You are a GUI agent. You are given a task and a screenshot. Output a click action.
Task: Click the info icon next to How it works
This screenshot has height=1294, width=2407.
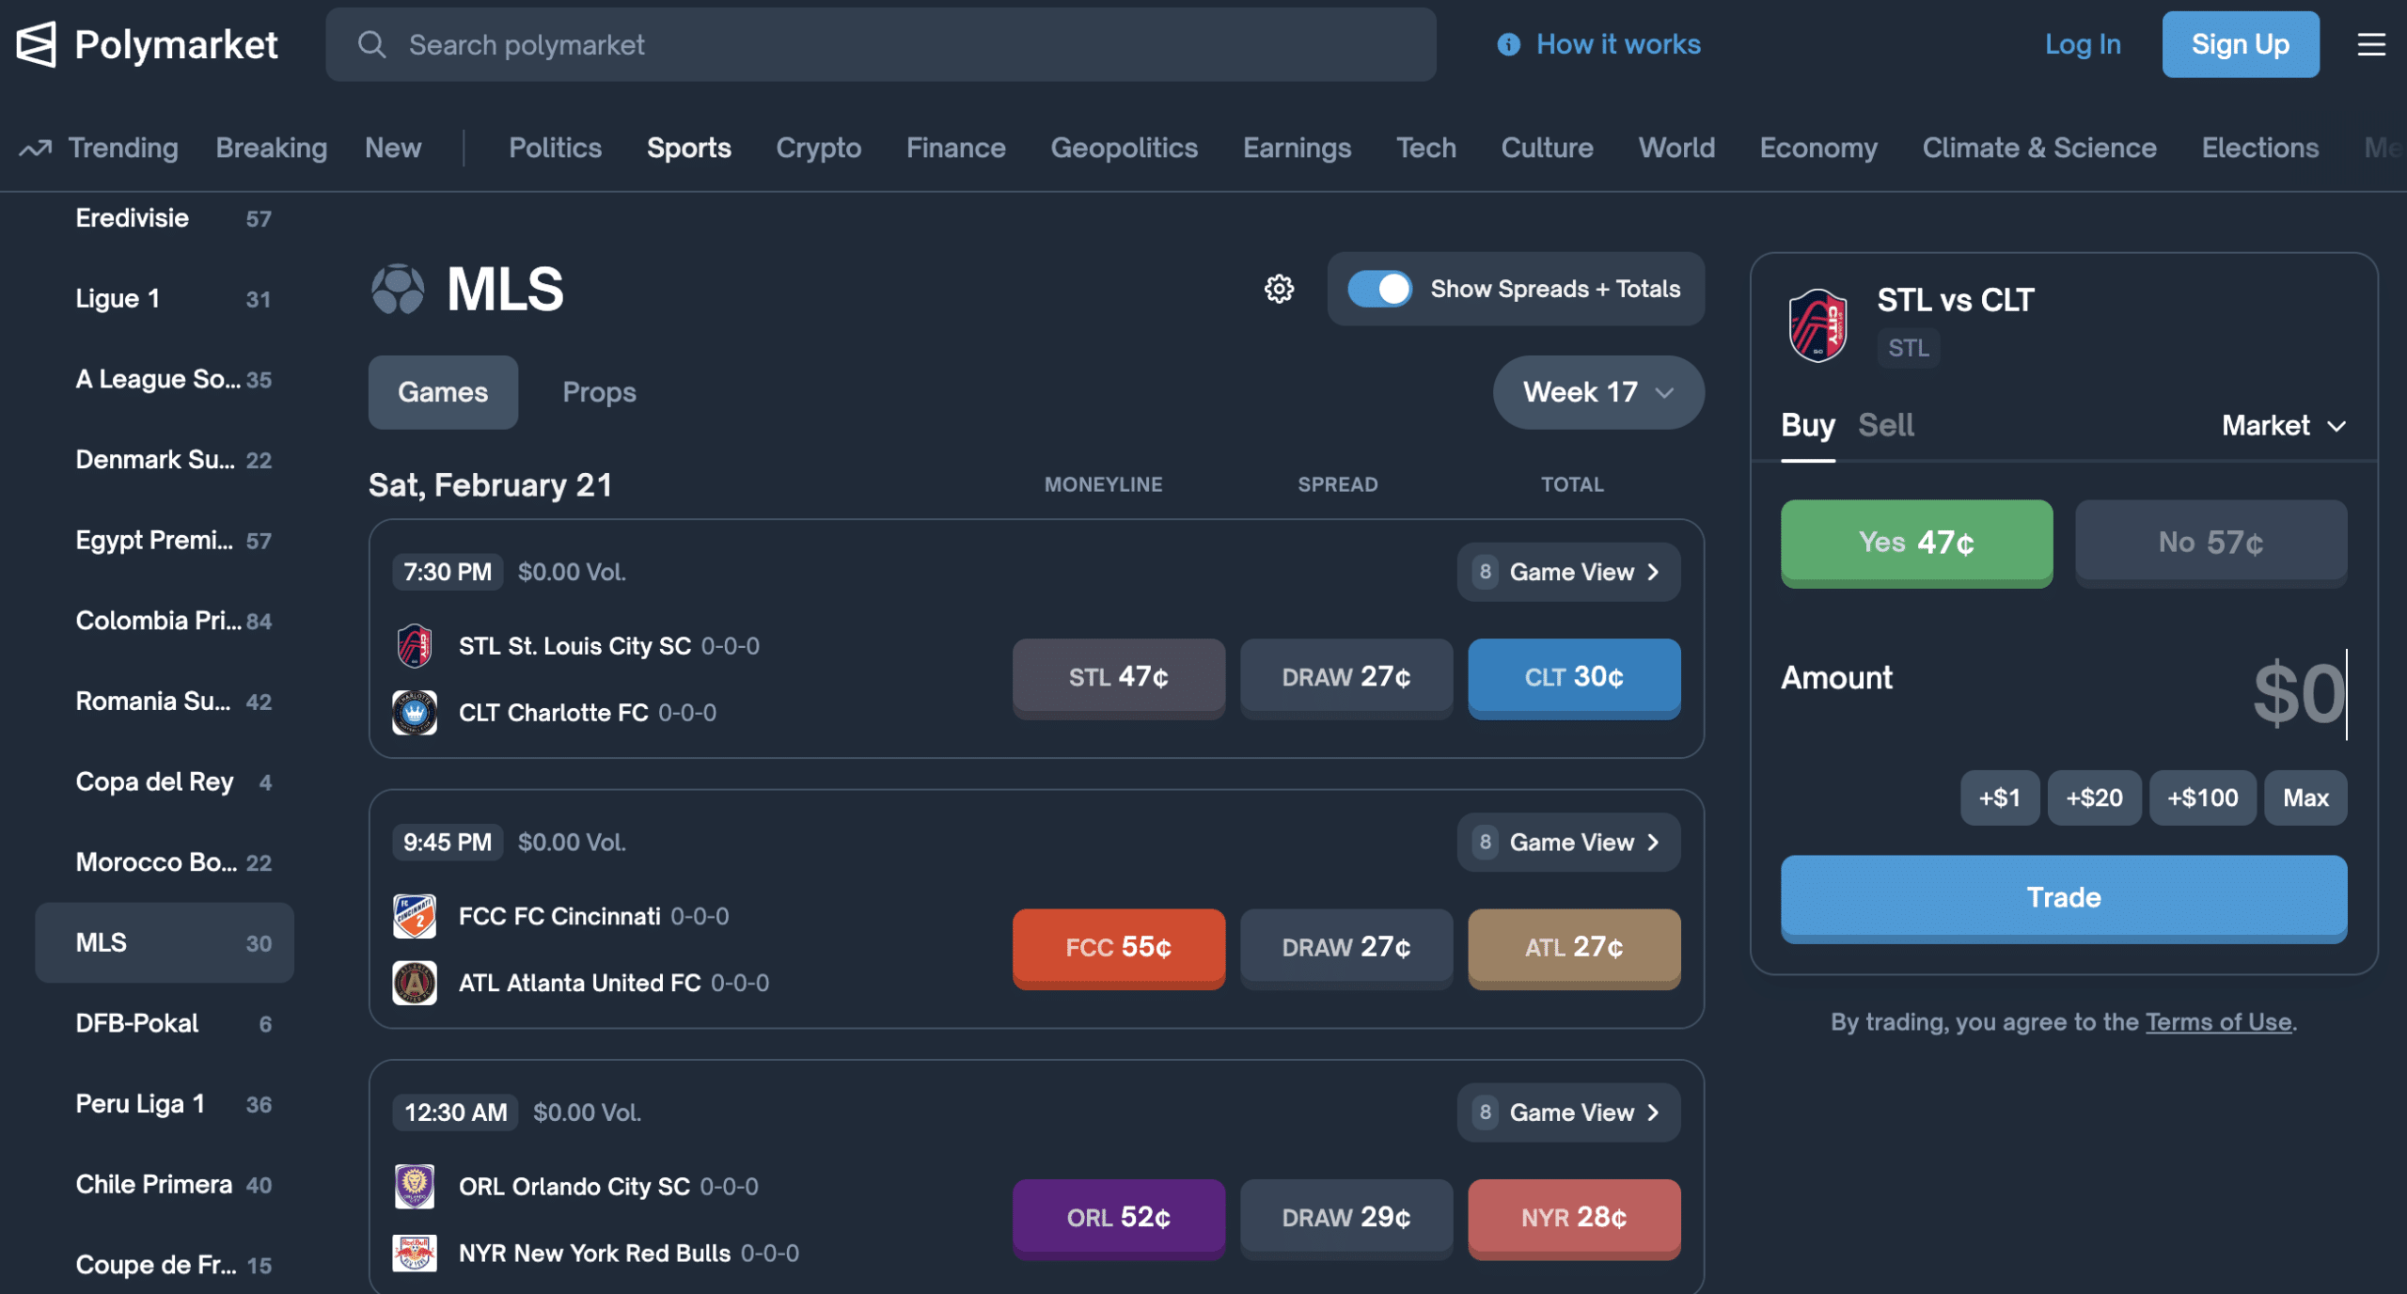[1508, 44]
